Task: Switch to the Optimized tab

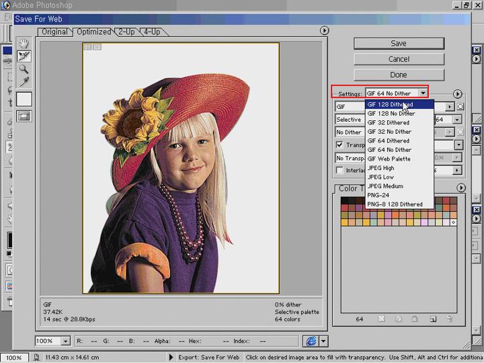Action: pos(93,32)
